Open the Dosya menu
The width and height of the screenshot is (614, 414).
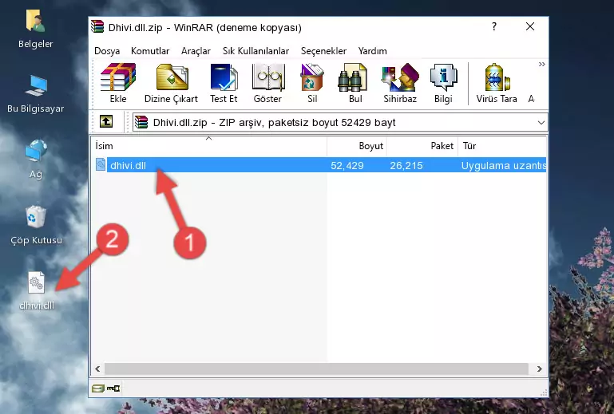[107, 51]
